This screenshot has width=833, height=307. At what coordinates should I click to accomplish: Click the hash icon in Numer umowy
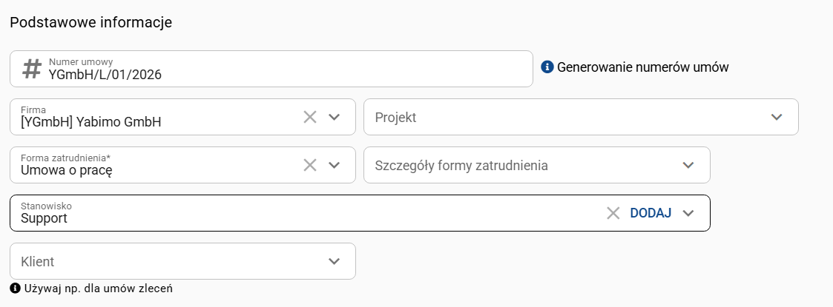tap(31, 69)
